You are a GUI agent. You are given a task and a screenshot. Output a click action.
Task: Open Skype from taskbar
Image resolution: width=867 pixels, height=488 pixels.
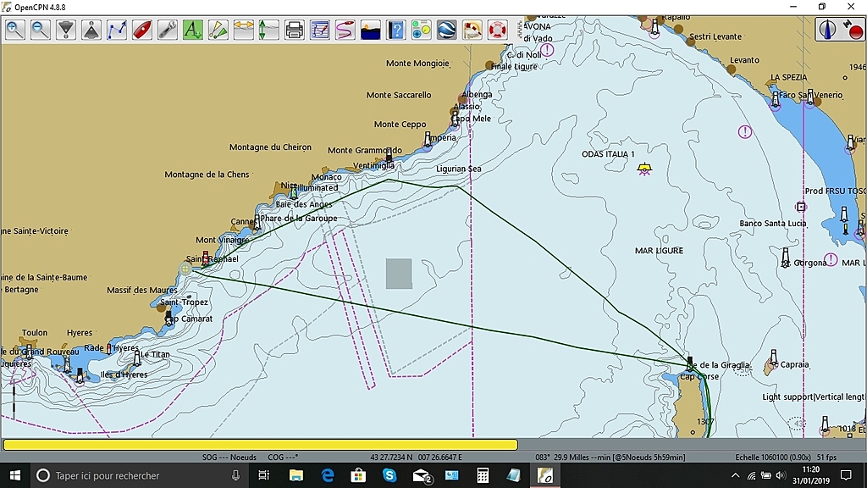click(x=389, y=475)
